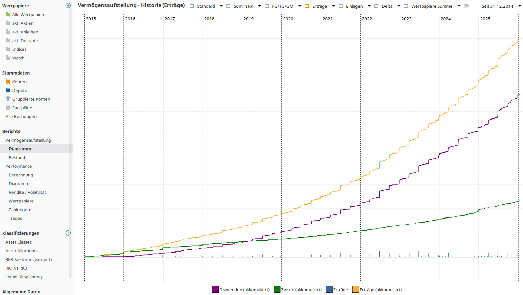Open Alle Buchungen
Viewport: 523px width, 295px height.
coord(21,116)
